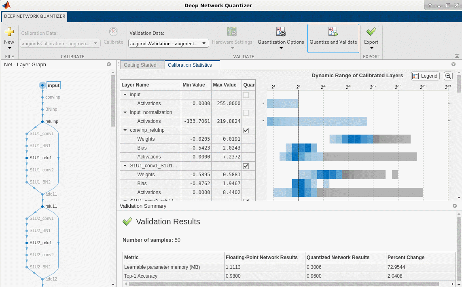Open the Export dropdown arrow
The height and width of the screenshot is (287, 462).
[371, 48]
